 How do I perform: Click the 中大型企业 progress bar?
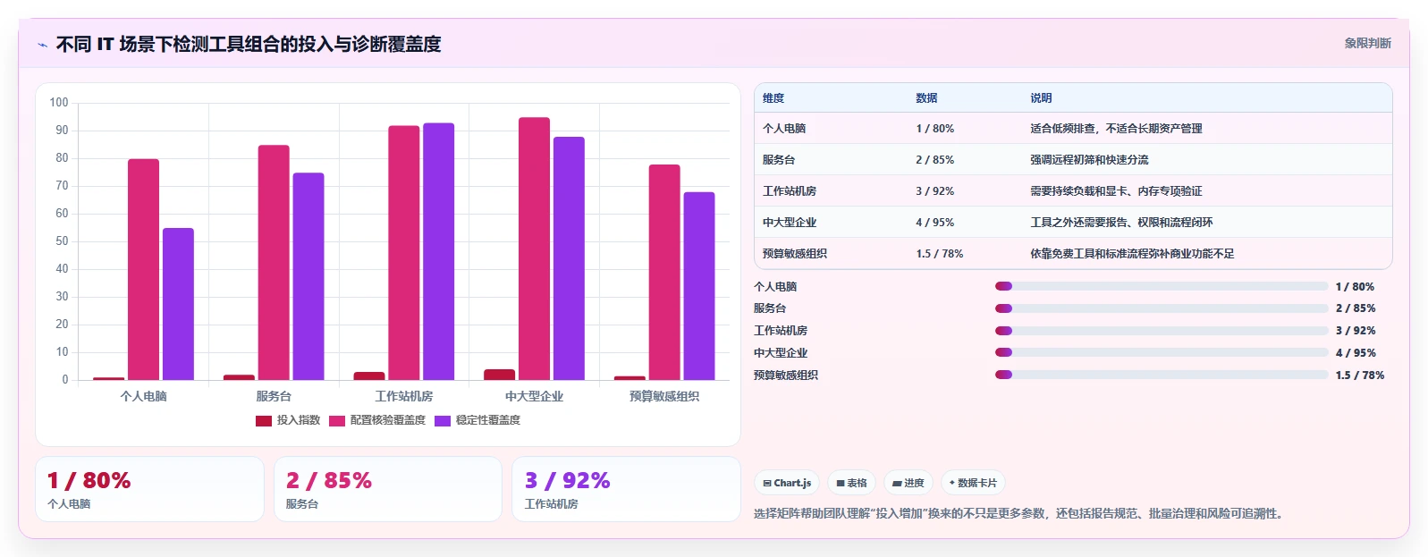tap(1162, 352)
